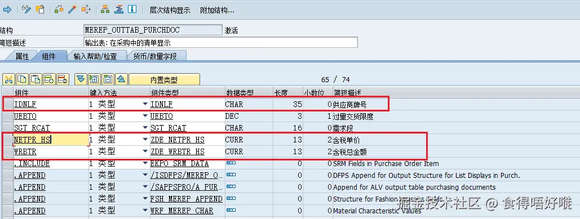The height and width of the screenshot is (219, 580).
Task: Open typing method dropdown for WRBTR row
Action: 145,152
